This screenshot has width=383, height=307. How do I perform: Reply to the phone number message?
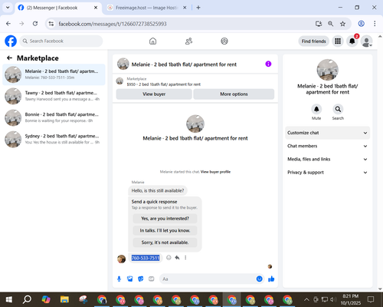tap(177, 258)
